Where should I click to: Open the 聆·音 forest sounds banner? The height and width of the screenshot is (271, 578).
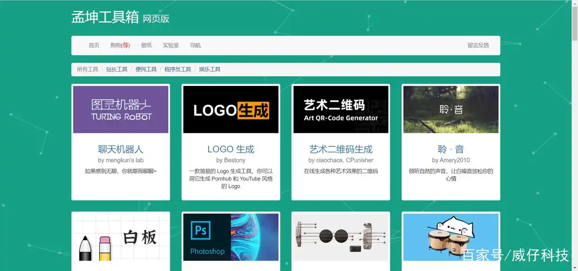[450, 109]
